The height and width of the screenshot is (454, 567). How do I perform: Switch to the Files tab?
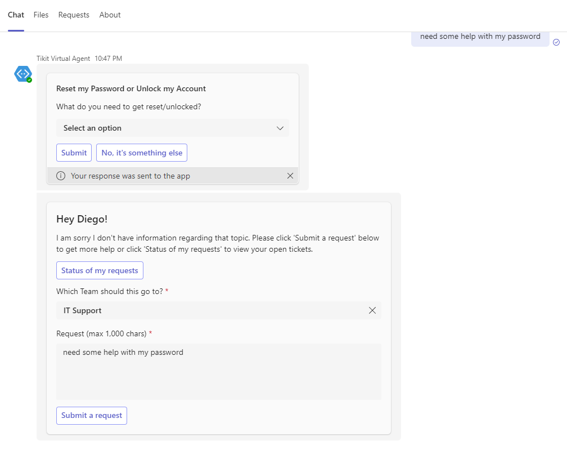point(41,15)
